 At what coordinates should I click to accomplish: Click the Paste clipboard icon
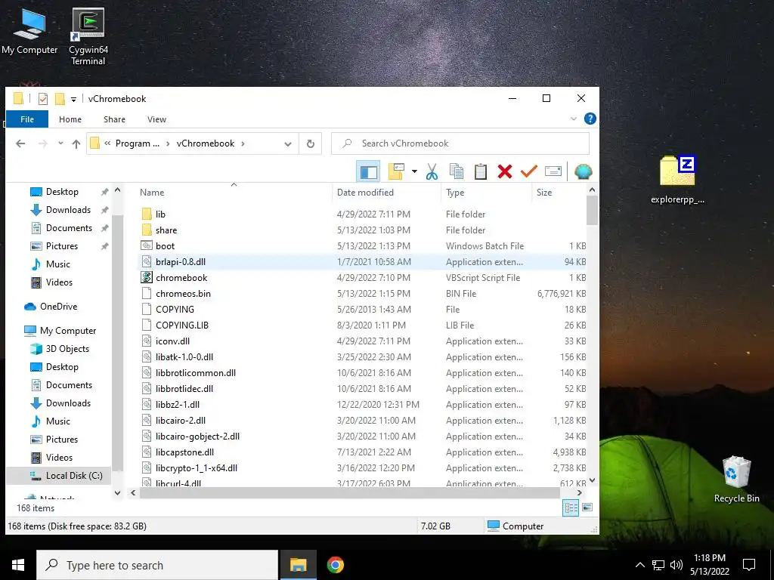click(x=480, y=171)
